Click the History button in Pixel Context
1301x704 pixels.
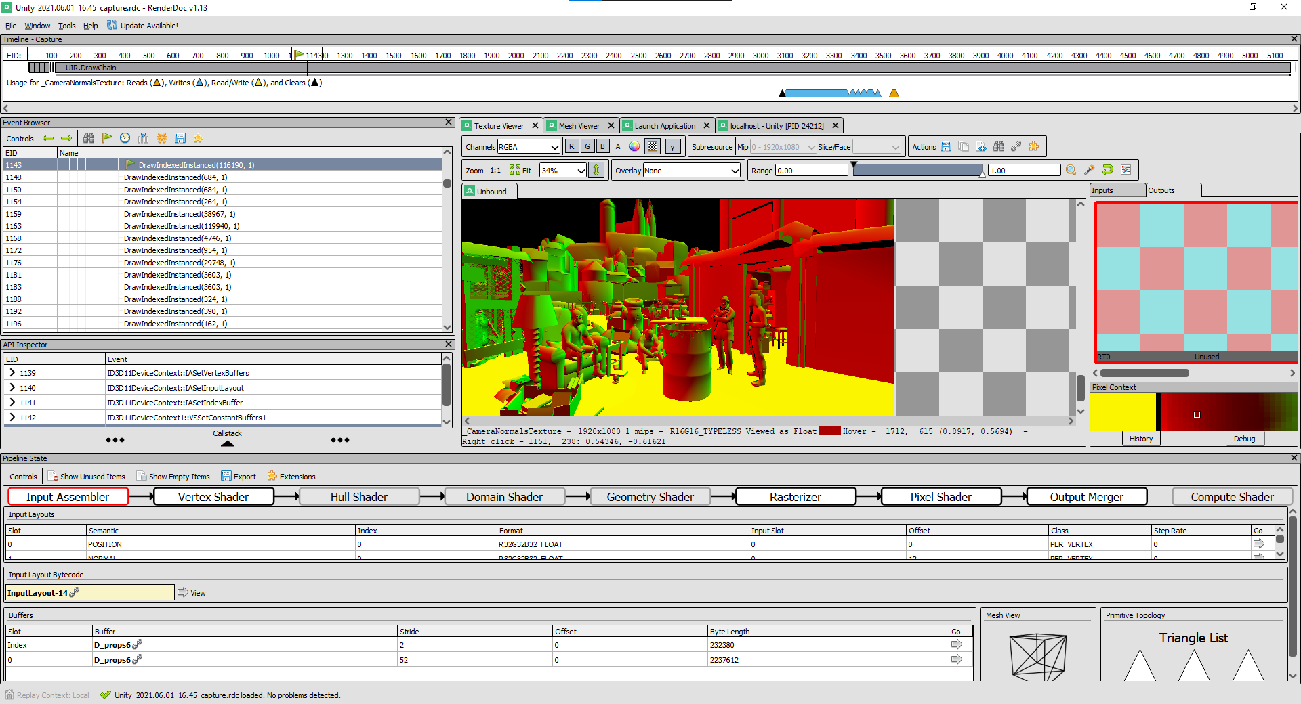1140,439
